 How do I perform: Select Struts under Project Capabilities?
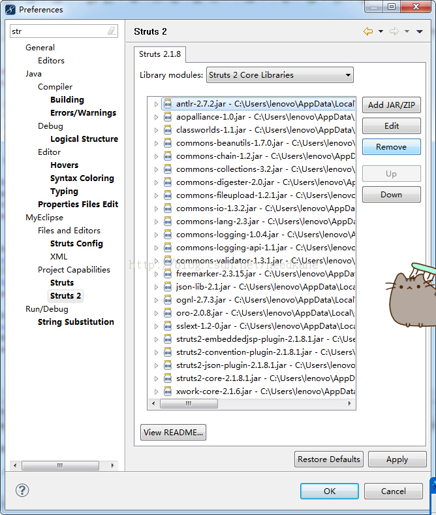(62, 283)
